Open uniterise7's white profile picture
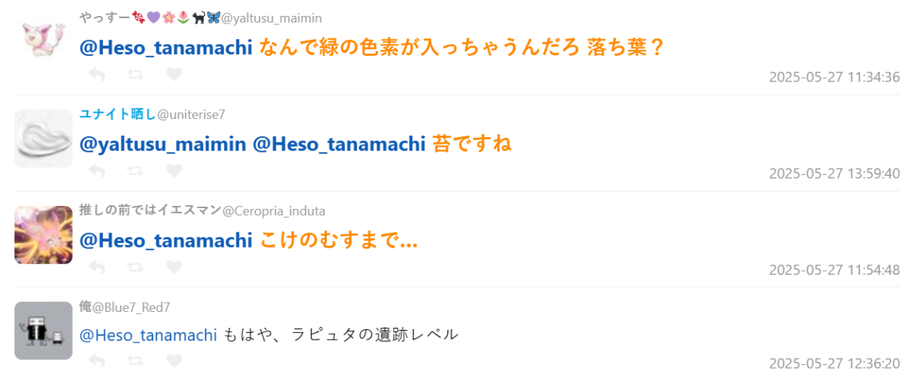 pos(43,139)
